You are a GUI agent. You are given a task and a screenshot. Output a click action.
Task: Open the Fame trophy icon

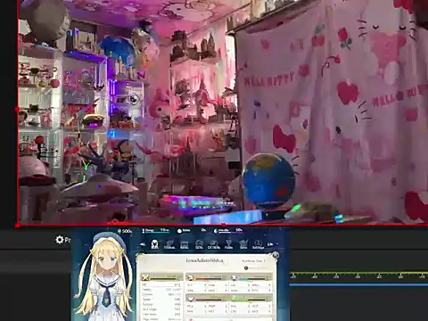[228, 244]
